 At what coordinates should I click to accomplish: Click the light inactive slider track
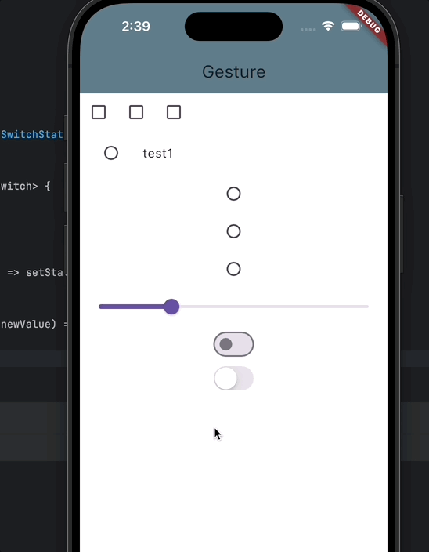coord(274,307)
